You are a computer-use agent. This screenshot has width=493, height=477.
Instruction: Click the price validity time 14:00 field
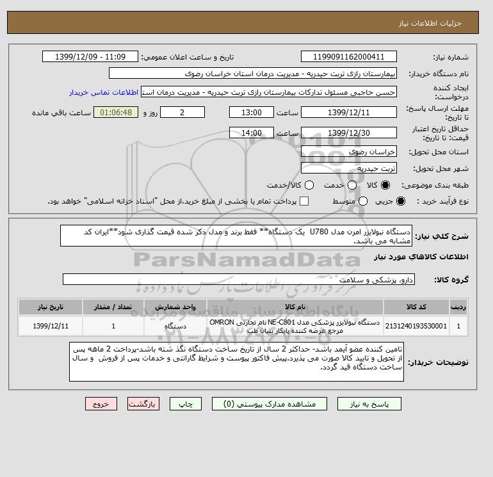252,133
